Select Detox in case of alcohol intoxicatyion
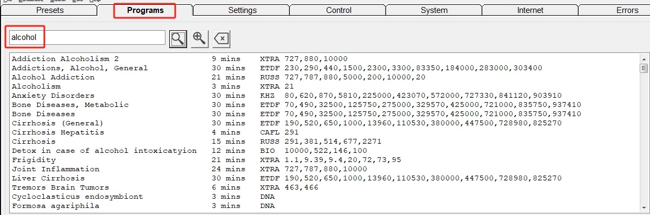This screenshot has width=650, height=215. tap(324, 151)
